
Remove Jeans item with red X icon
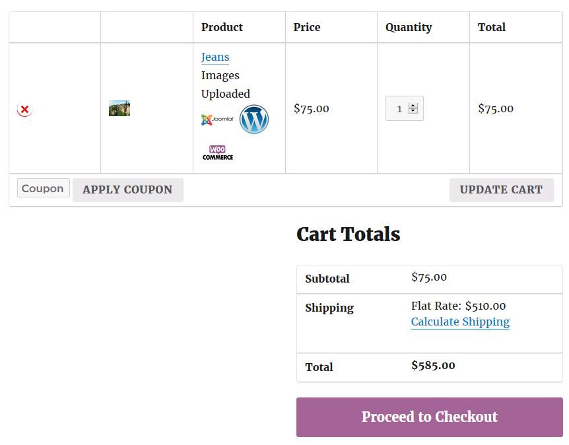coord(24,109)
